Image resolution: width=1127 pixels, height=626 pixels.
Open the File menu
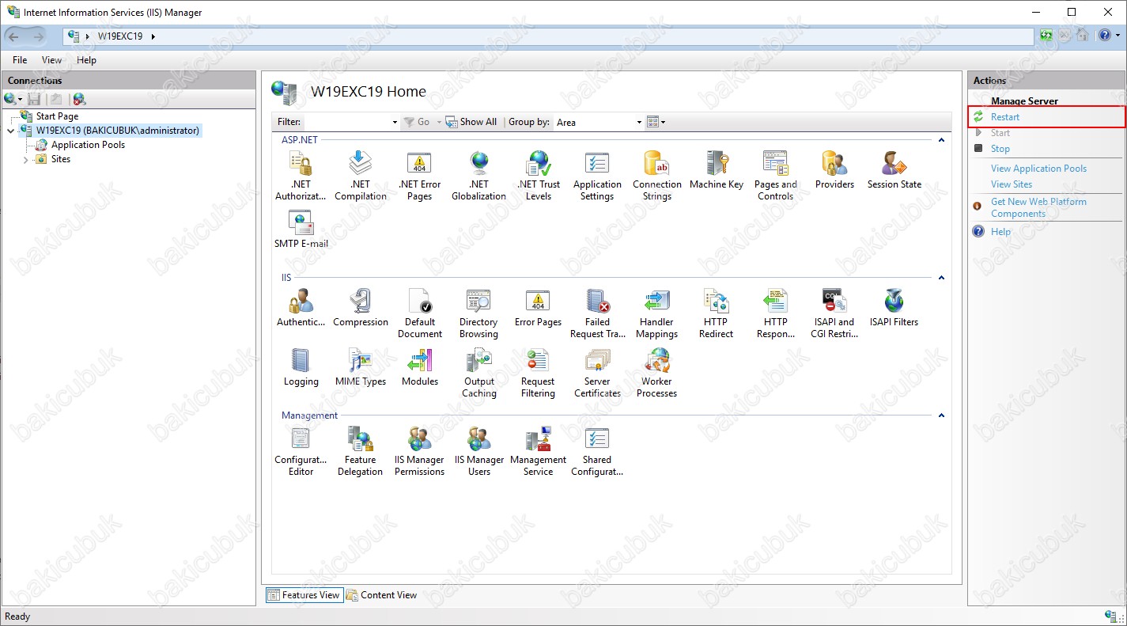pyautogui.click(x=20, y=60)
